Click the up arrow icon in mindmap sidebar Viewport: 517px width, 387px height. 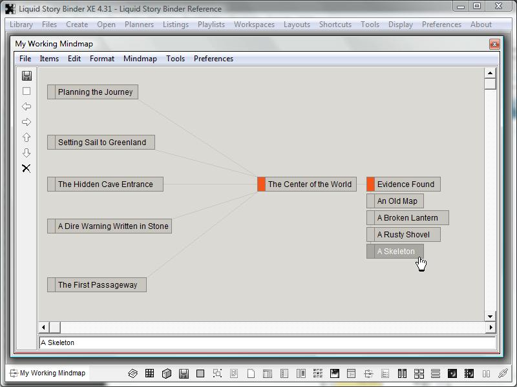point(26,137)
